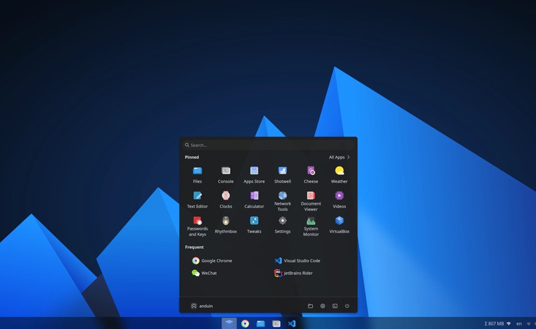Toggle the start menu button on taskbar
Image resolution: width=536 pixels, height=329 pixels.
(229, 323)
